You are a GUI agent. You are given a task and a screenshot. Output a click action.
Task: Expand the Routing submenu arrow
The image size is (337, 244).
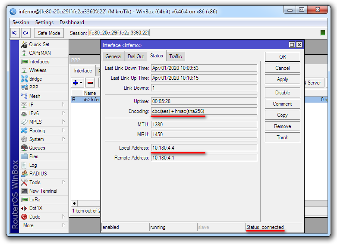[x=63, y=130]
